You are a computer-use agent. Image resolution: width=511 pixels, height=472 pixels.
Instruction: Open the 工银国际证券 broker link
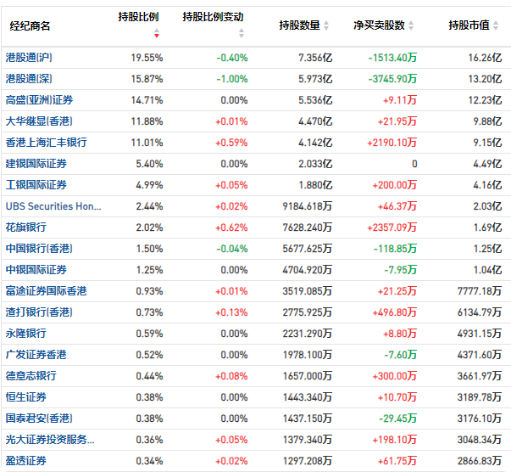coord(36,185)
